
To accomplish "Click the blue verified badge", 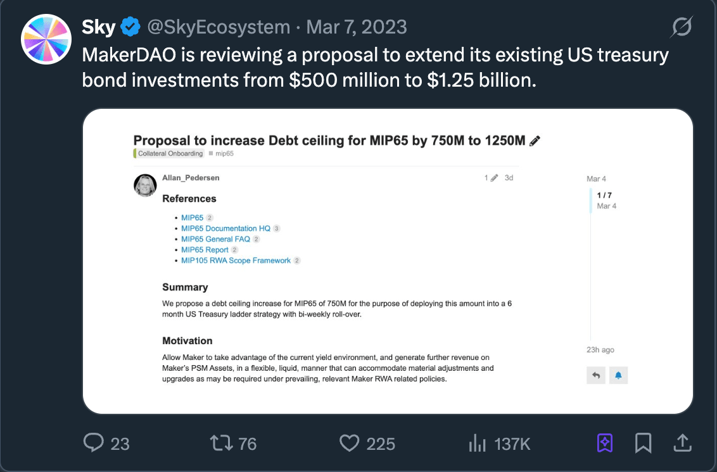I will point(131,27).
